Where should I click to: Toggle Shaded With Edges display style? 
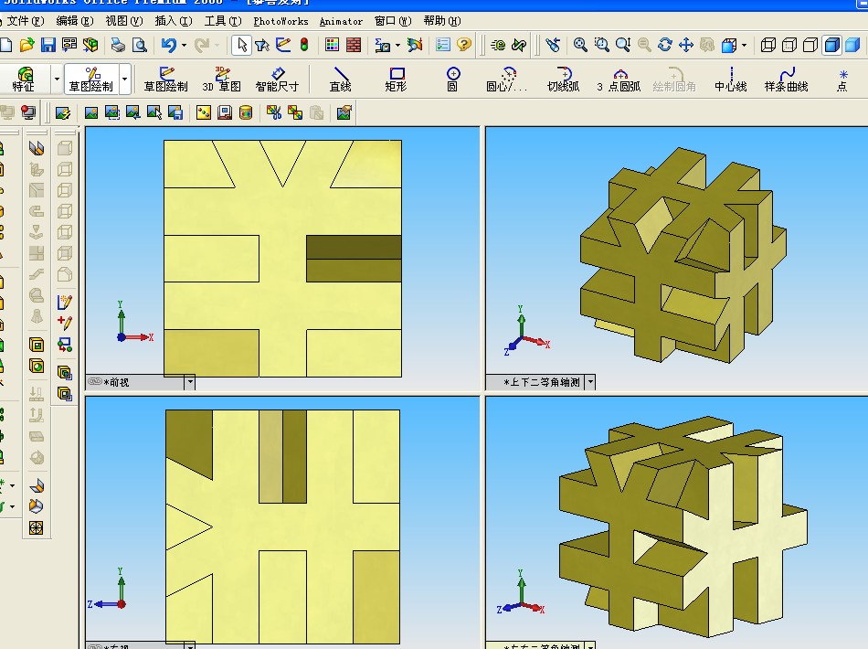coord(831,45)
